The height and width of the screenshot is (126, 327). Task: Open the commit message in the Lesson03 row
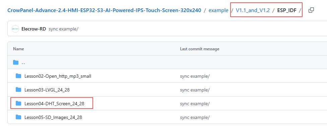click(x=195, y=90)
